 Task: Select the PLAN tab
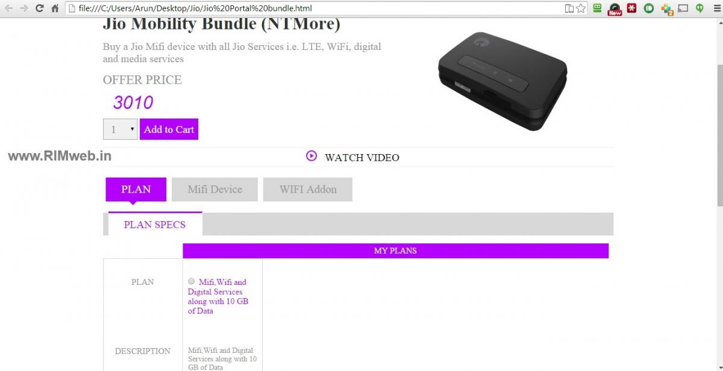(136, 189)
